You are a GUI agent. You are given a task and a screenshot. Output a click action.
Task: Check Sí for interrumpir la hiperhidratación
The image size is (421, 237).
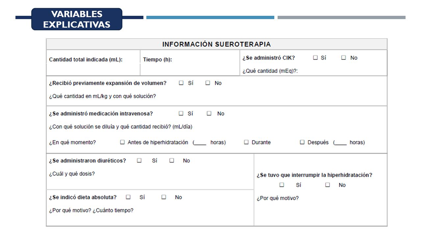(282, 185)
